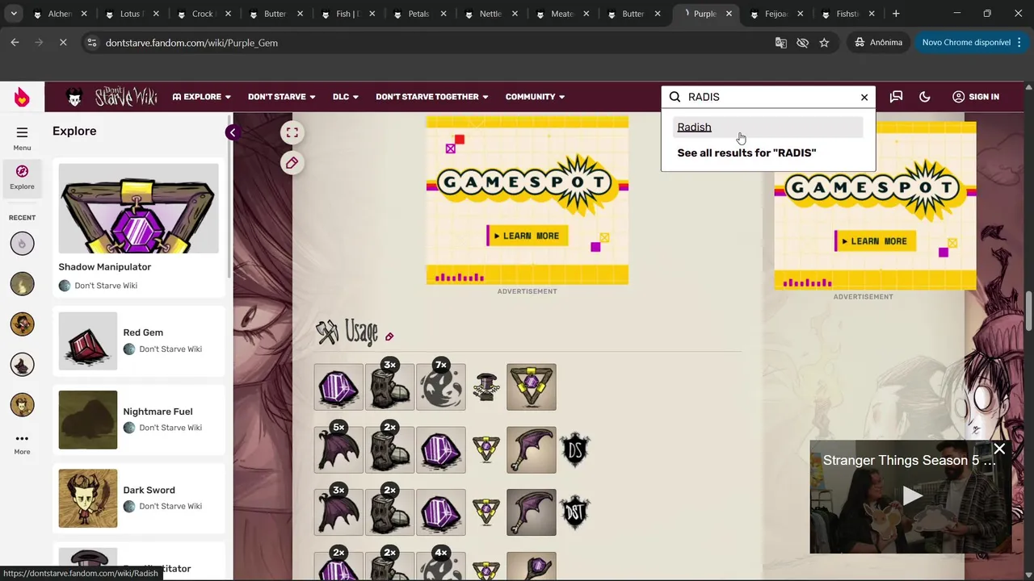Viewport: 1034px width, 581px height.
Task: Click Purple Gem icon in first recipe row
Action: click(338, 387)
